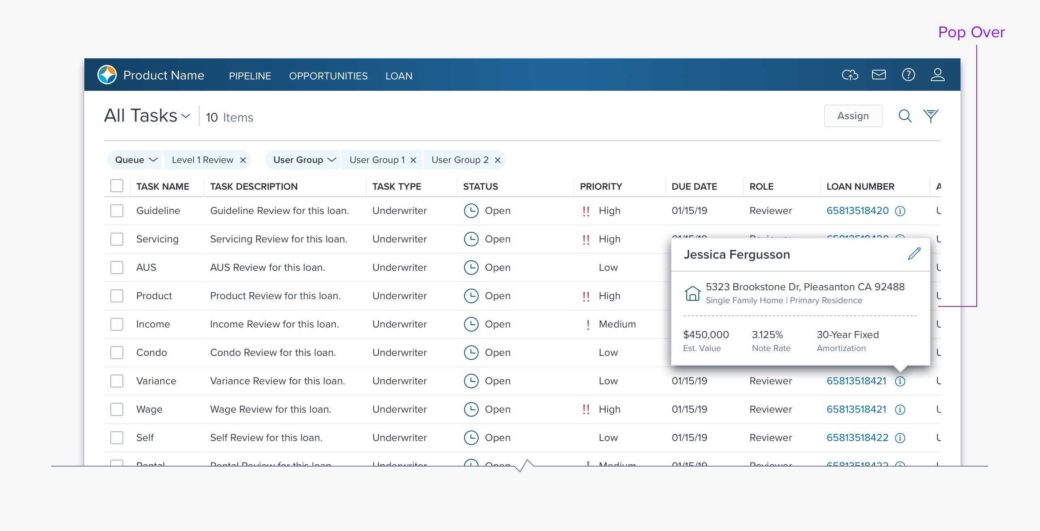
Task: Sort by LOAN NUMBER column header
Action: pyautogui.click(x=860, y=186)
